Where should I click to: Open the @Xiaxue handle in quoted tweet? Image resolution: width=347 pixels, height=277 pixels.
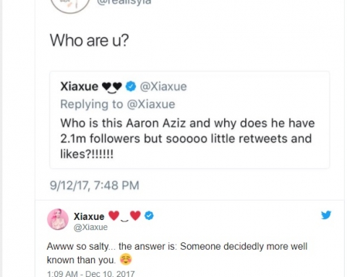[x=163, y=87]
